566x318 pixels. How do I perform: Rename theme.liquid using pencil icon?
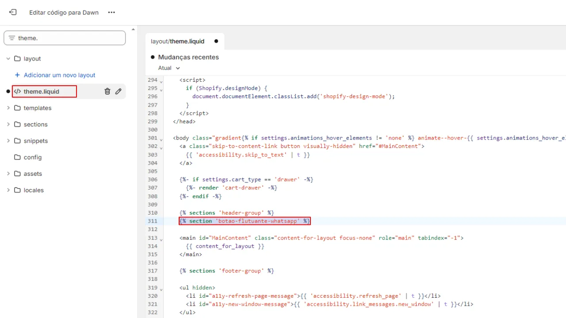coord(119,91)
